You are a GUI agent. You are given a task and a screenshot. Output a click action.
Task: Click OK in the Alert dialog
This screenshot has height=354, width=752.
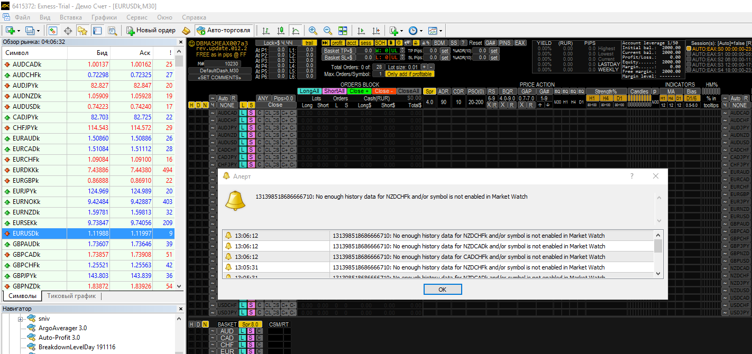click(443, 290)
